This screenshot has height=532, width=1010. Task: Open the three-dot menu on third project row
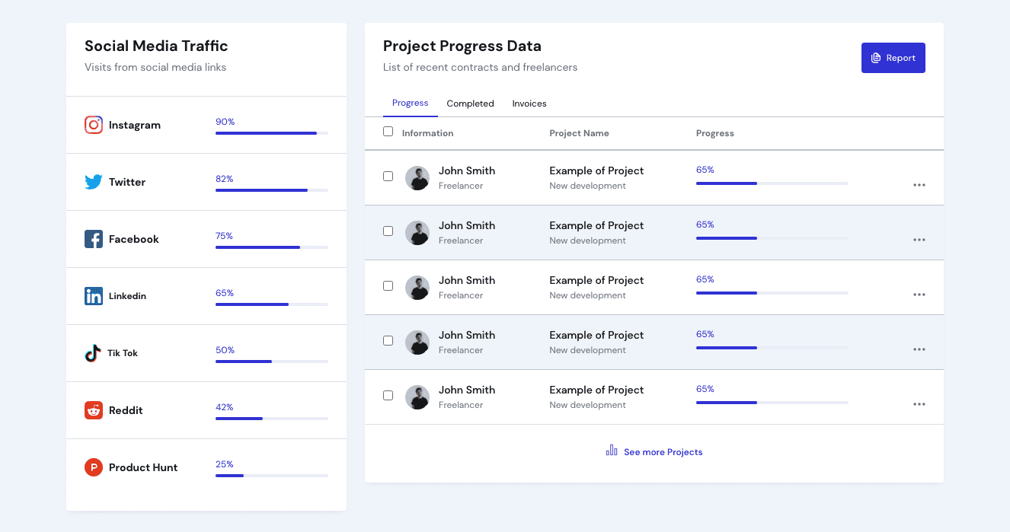[x=919, y=295]
